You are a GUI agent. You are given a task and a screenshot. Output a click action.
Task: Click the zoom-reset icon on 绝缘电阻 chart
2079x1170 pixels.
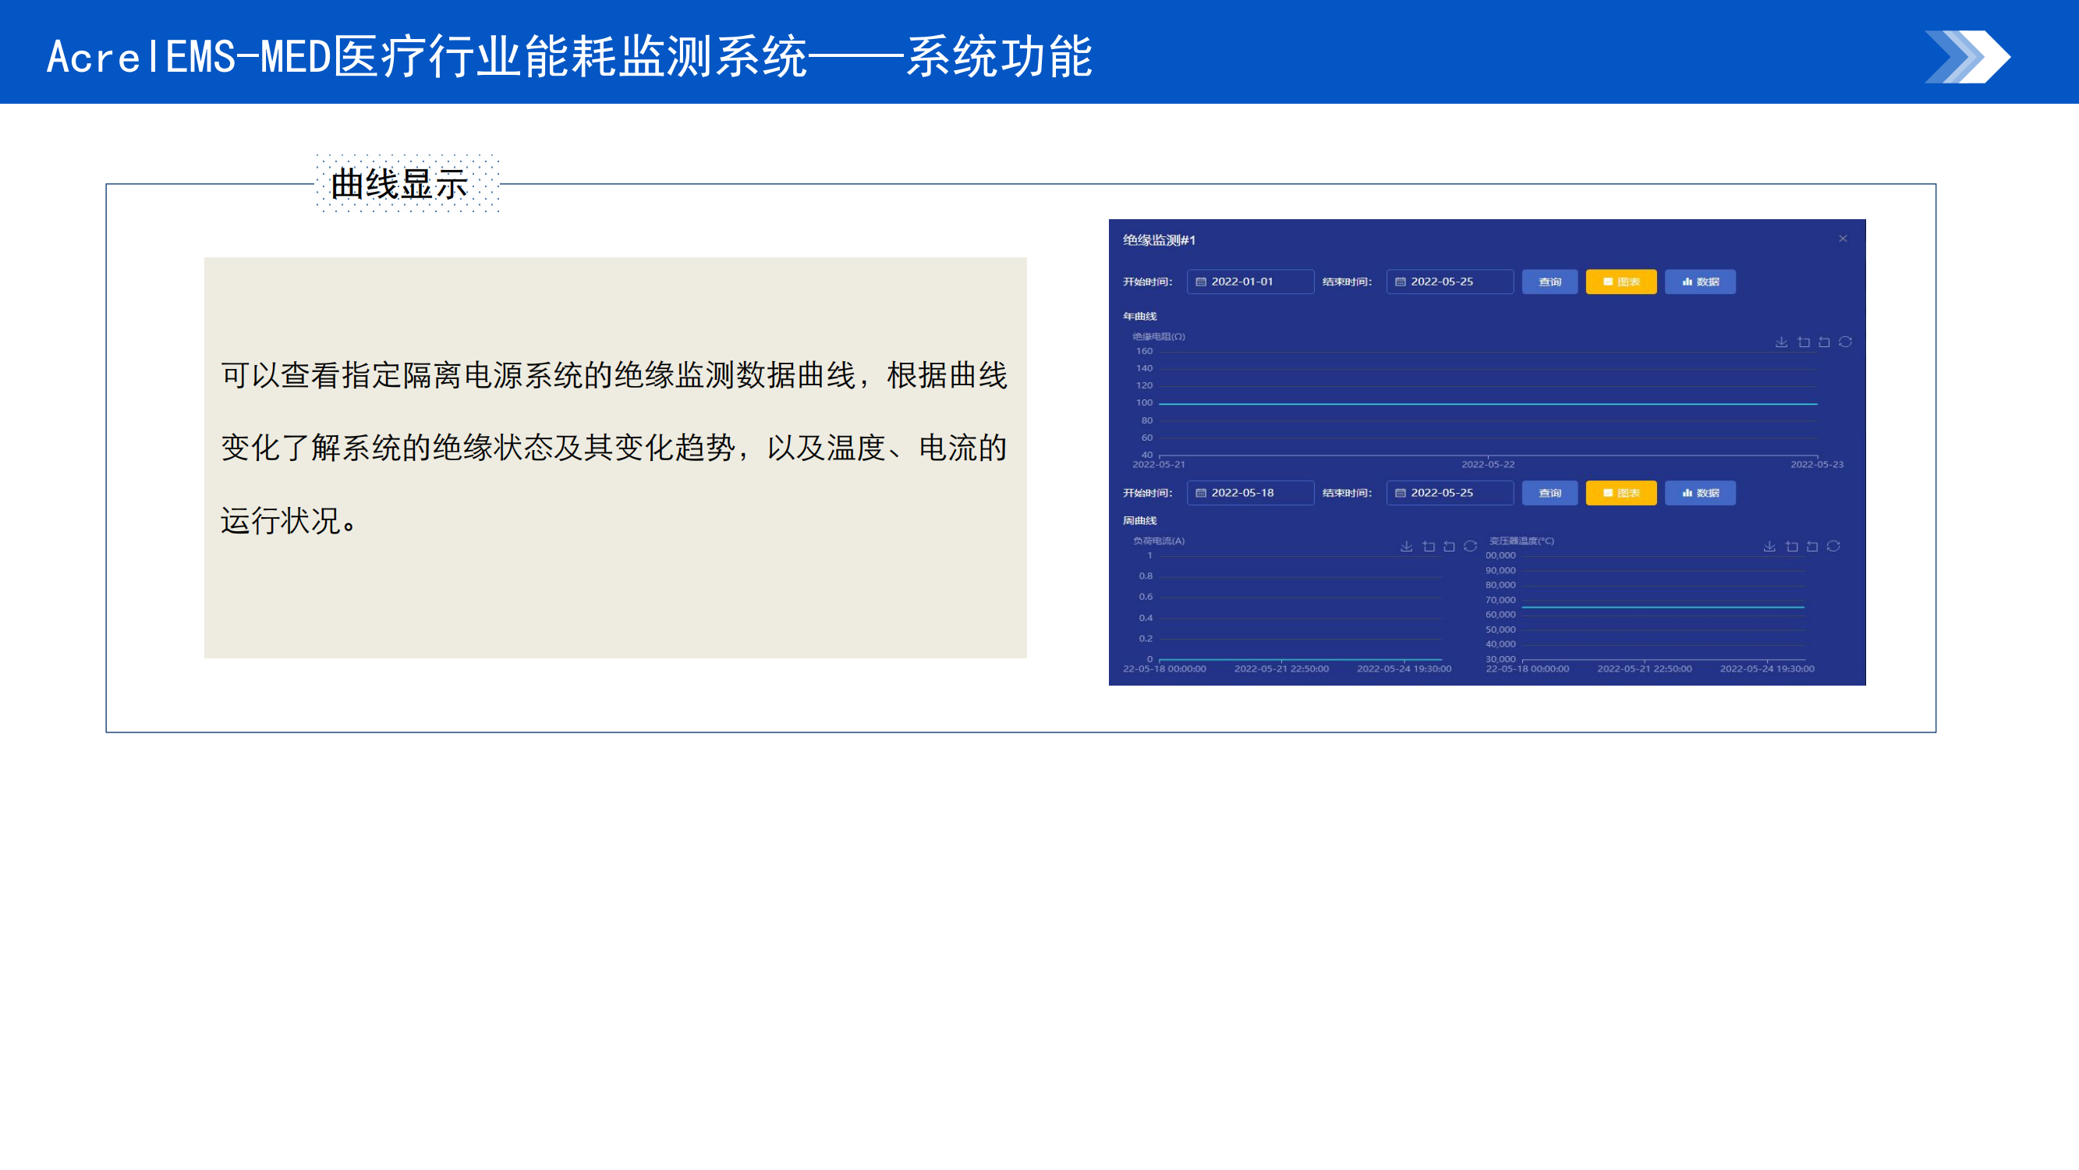1824,342
